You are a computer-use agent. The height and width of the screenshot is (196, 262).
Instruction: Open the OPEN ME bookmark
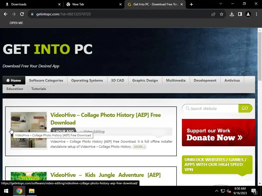pos(16,23)
